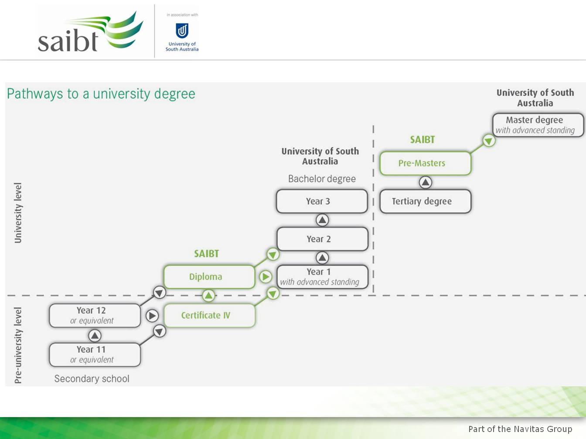The image size is (586, 439).
Task: Click the 'Bachelor degree' label
Action: pos(322,179)
